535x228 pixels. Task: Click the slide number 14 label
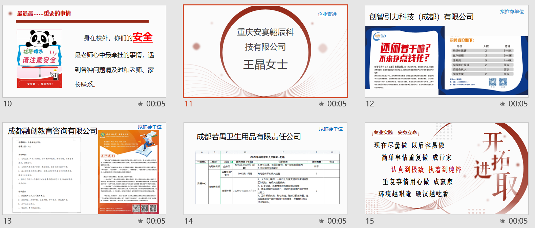[x=189, y=221]
